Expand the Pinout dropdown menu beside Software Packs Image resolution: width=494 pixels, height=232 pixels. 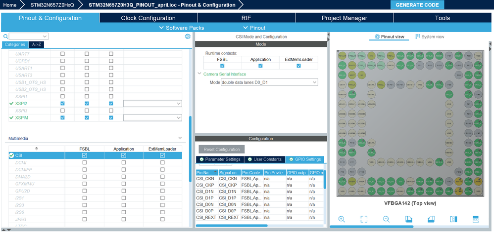pos(254,28)
